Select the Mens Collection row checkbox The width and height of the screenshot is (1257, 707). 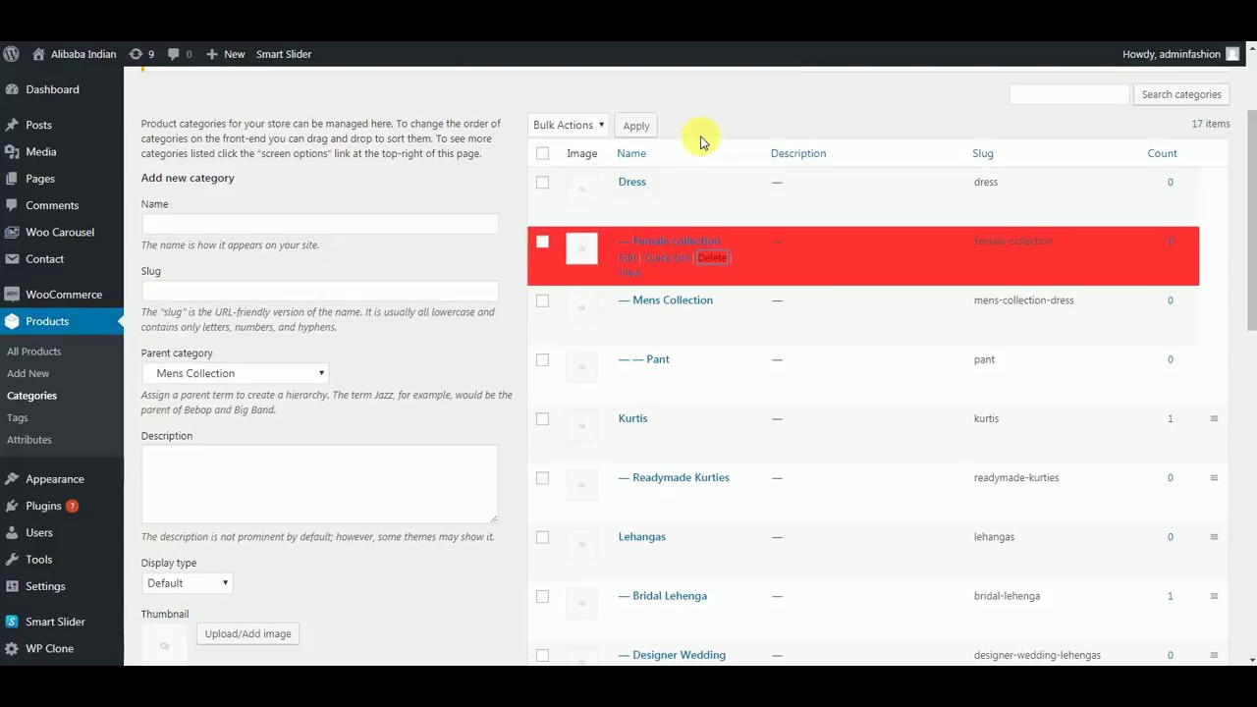pos(542,300)
